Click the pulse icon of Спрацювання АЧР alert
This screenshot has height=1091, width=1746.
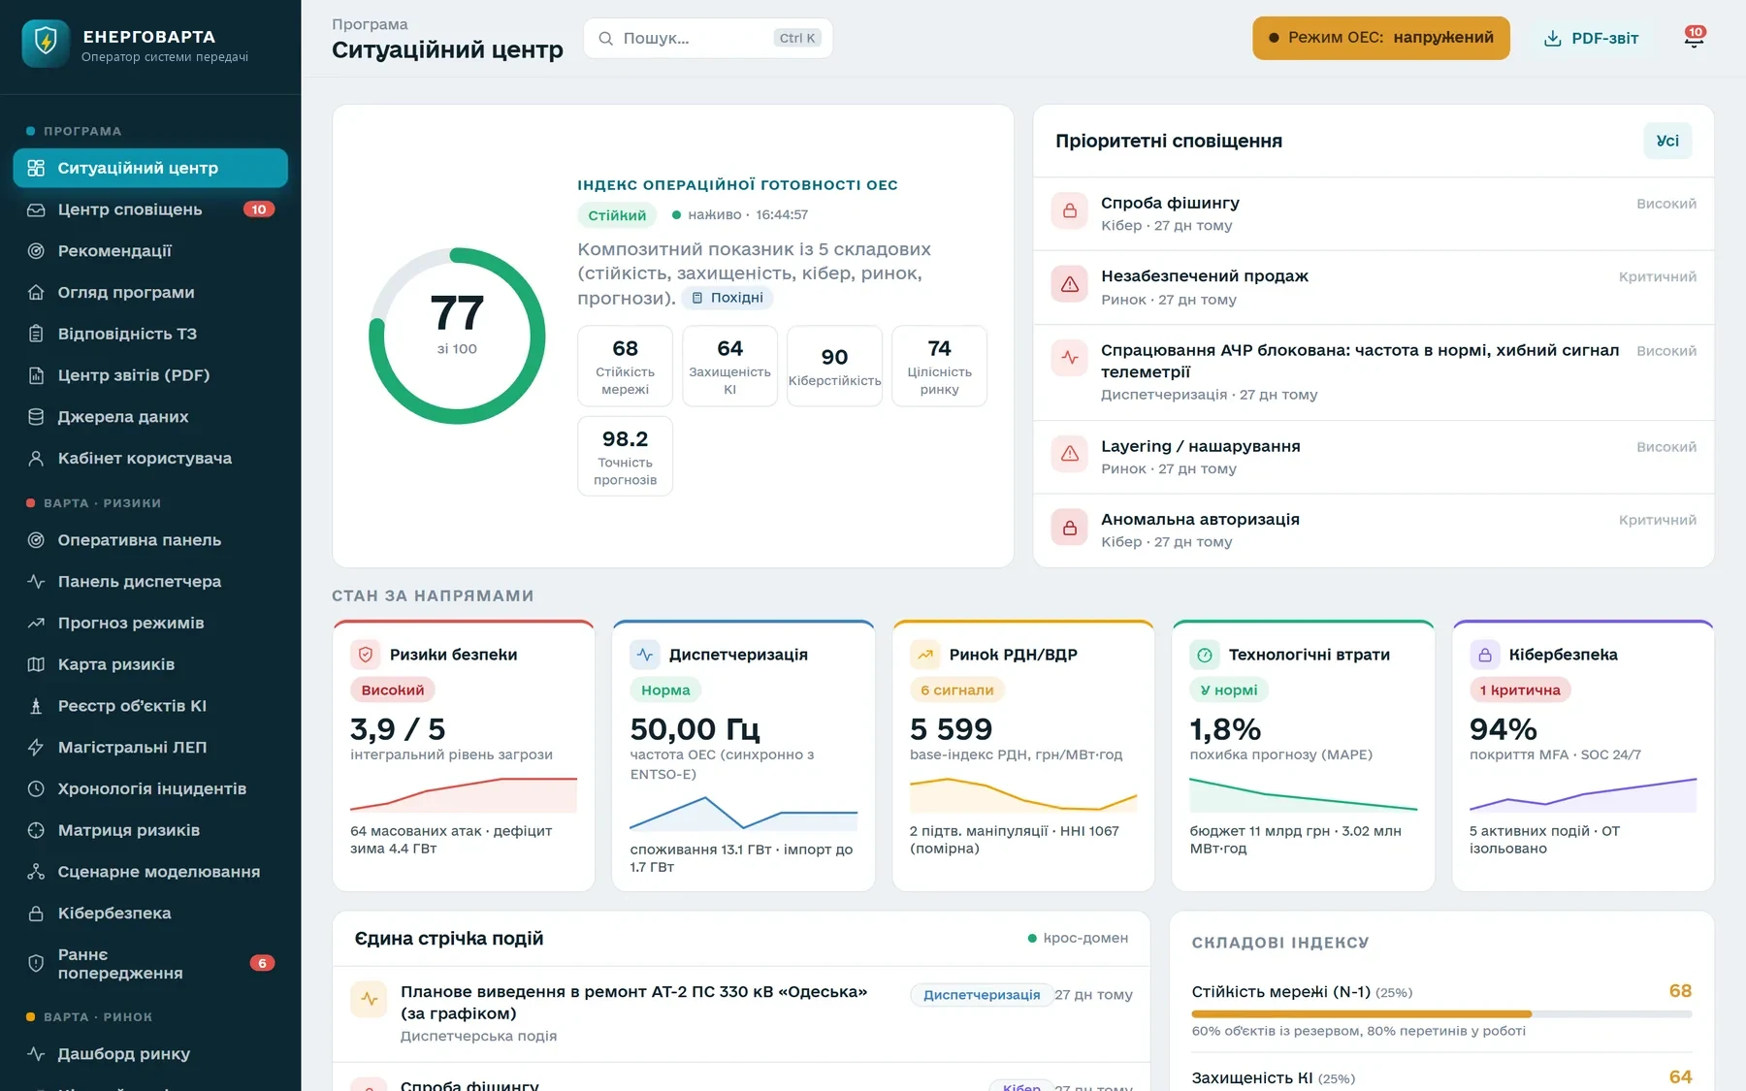[1070, 358]
